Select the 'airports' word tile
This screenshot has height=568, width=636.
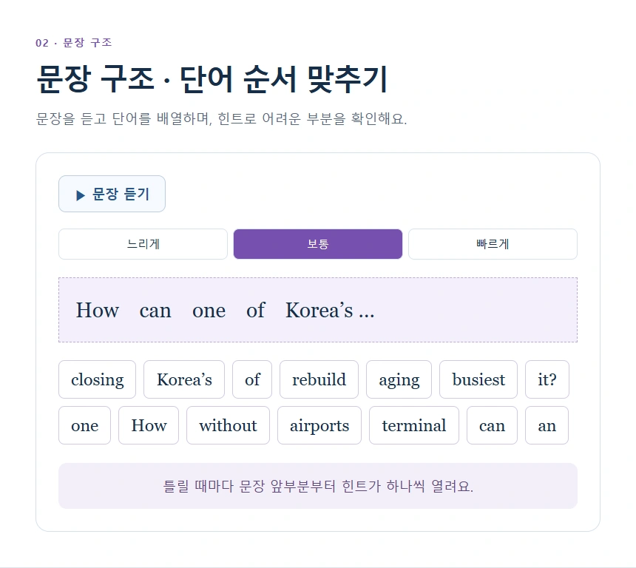(319, 425)
